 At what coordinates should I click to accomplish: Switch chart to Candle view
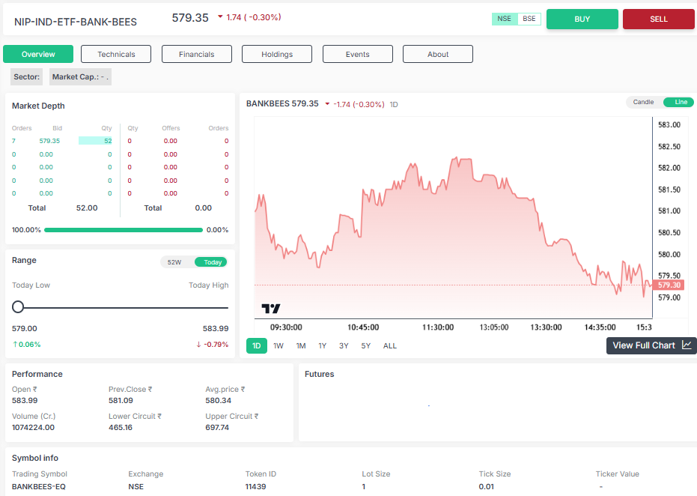pyautogui.click(x=643, y=102)
